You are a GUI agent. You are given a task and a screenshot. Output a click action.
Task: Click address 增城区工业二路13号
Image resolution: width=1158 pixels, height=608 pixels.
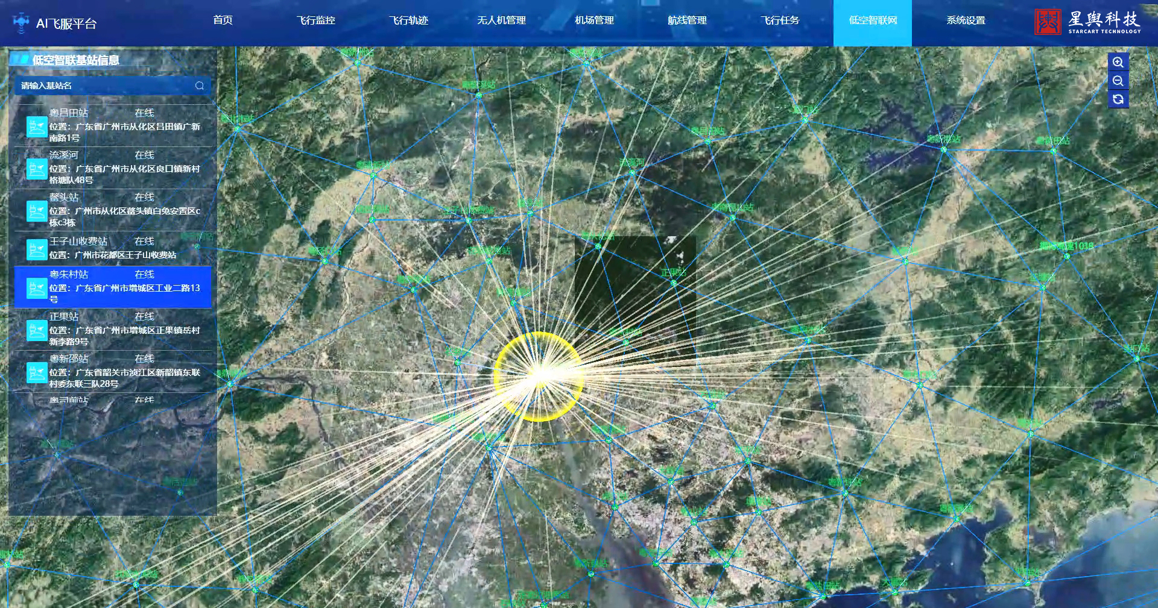click(125, 293)
